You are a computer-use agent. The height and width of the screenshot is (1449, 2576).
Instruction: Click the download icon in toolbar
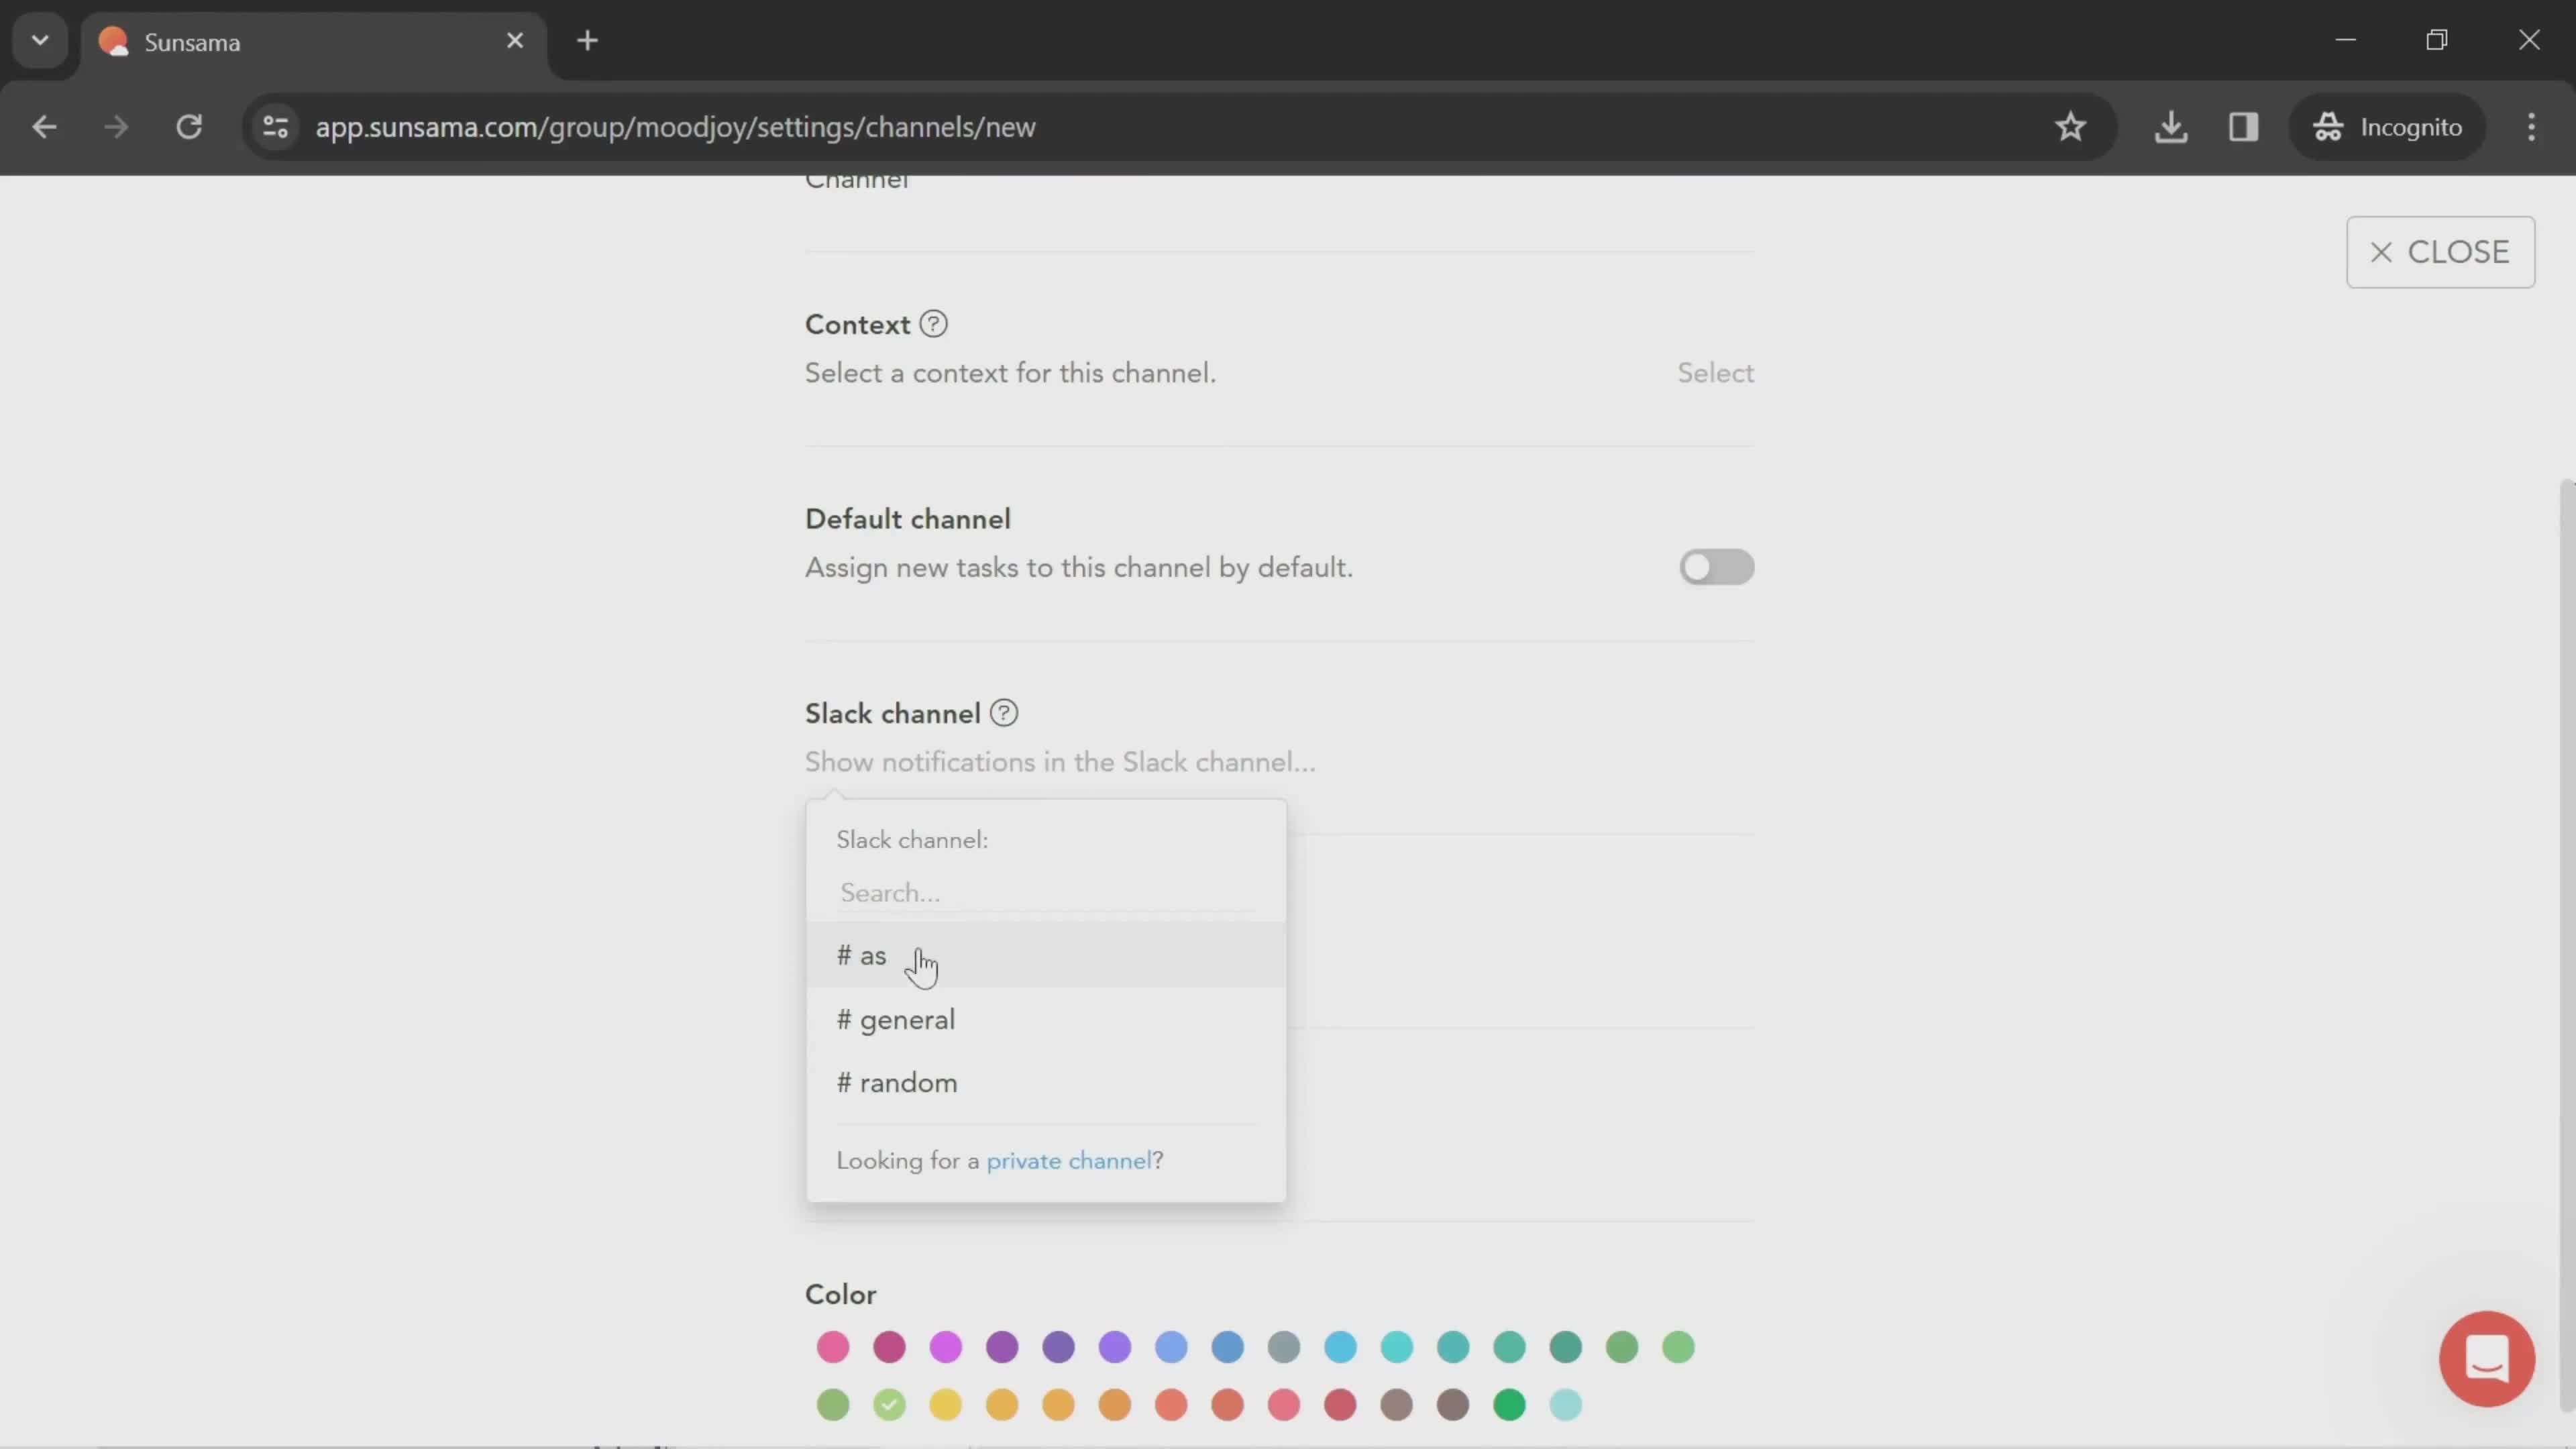point(2173,124)
